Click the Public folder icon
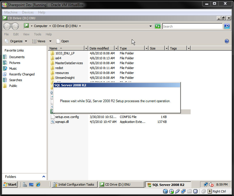The image size is (234, 196). click(5, 86)
